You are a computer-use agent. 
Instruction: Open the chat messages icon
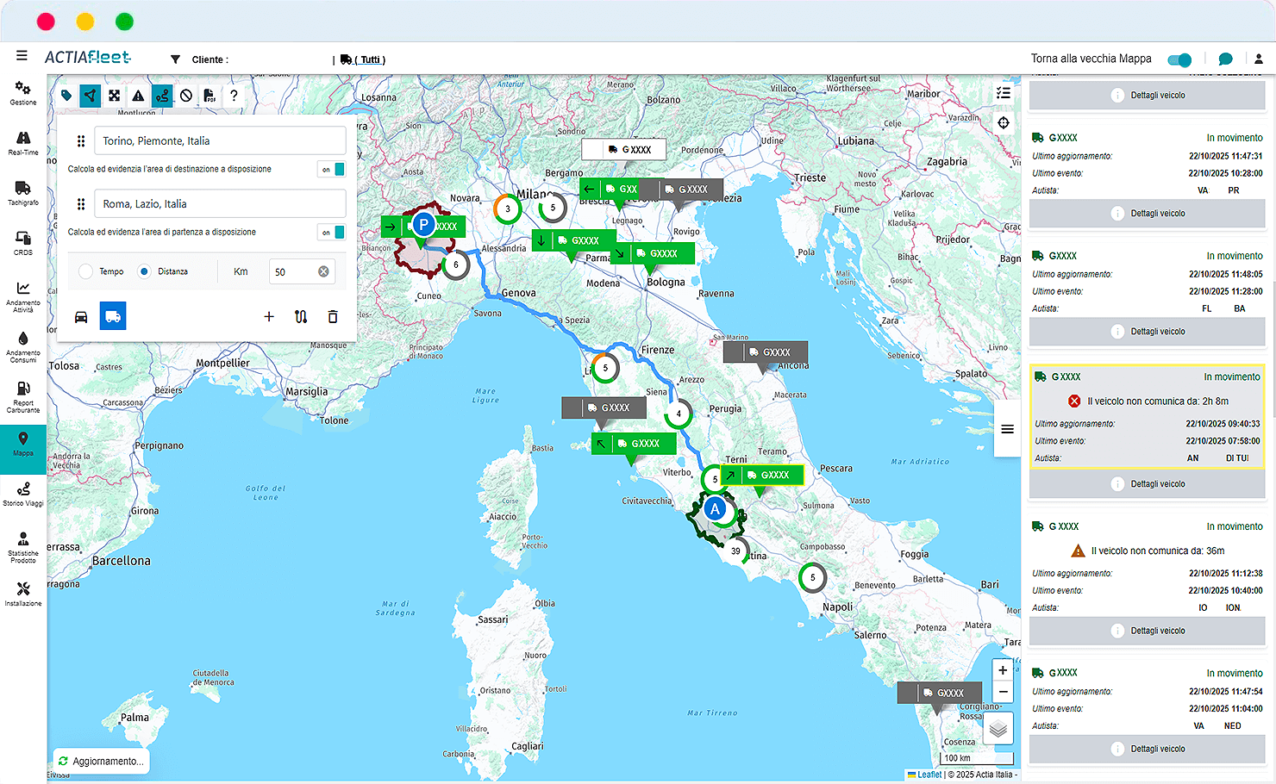pos(1225,59)
